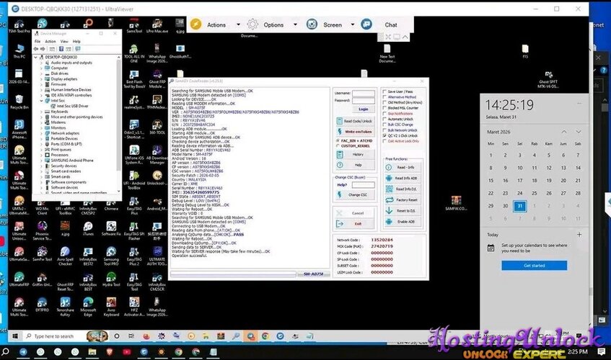Open the Tenorshare 4uKey desktop shortcut
Screen dimensions: 611x360
pos(65,307)
